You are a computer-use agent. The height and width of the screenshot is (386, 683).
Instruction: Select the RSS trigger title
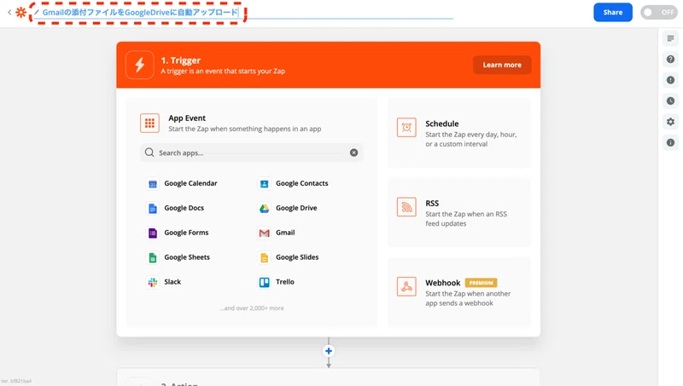pyautogui.click(x=432, y=203)
